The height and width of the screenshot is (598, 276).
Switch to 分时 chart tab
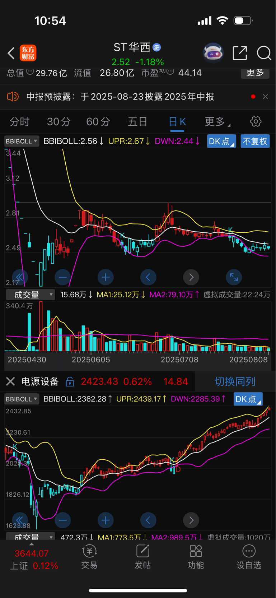pos(19,122)
